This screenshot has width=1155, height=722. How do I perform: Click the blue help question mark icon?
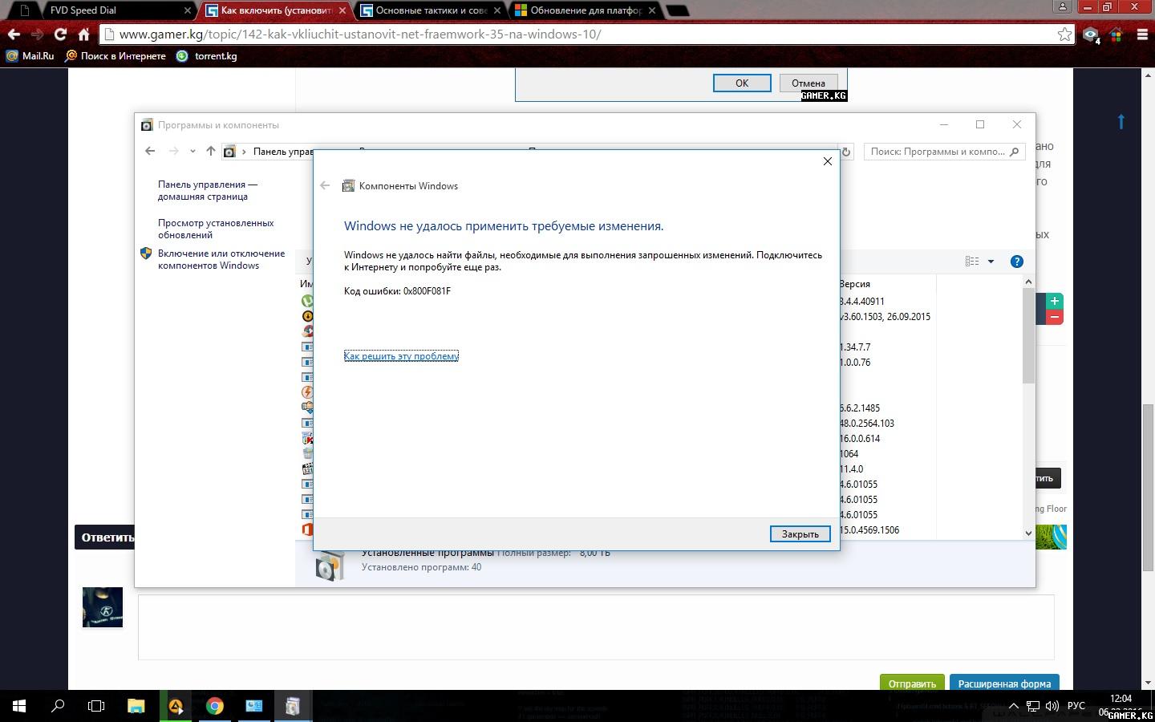click(x=1016, y=262)
